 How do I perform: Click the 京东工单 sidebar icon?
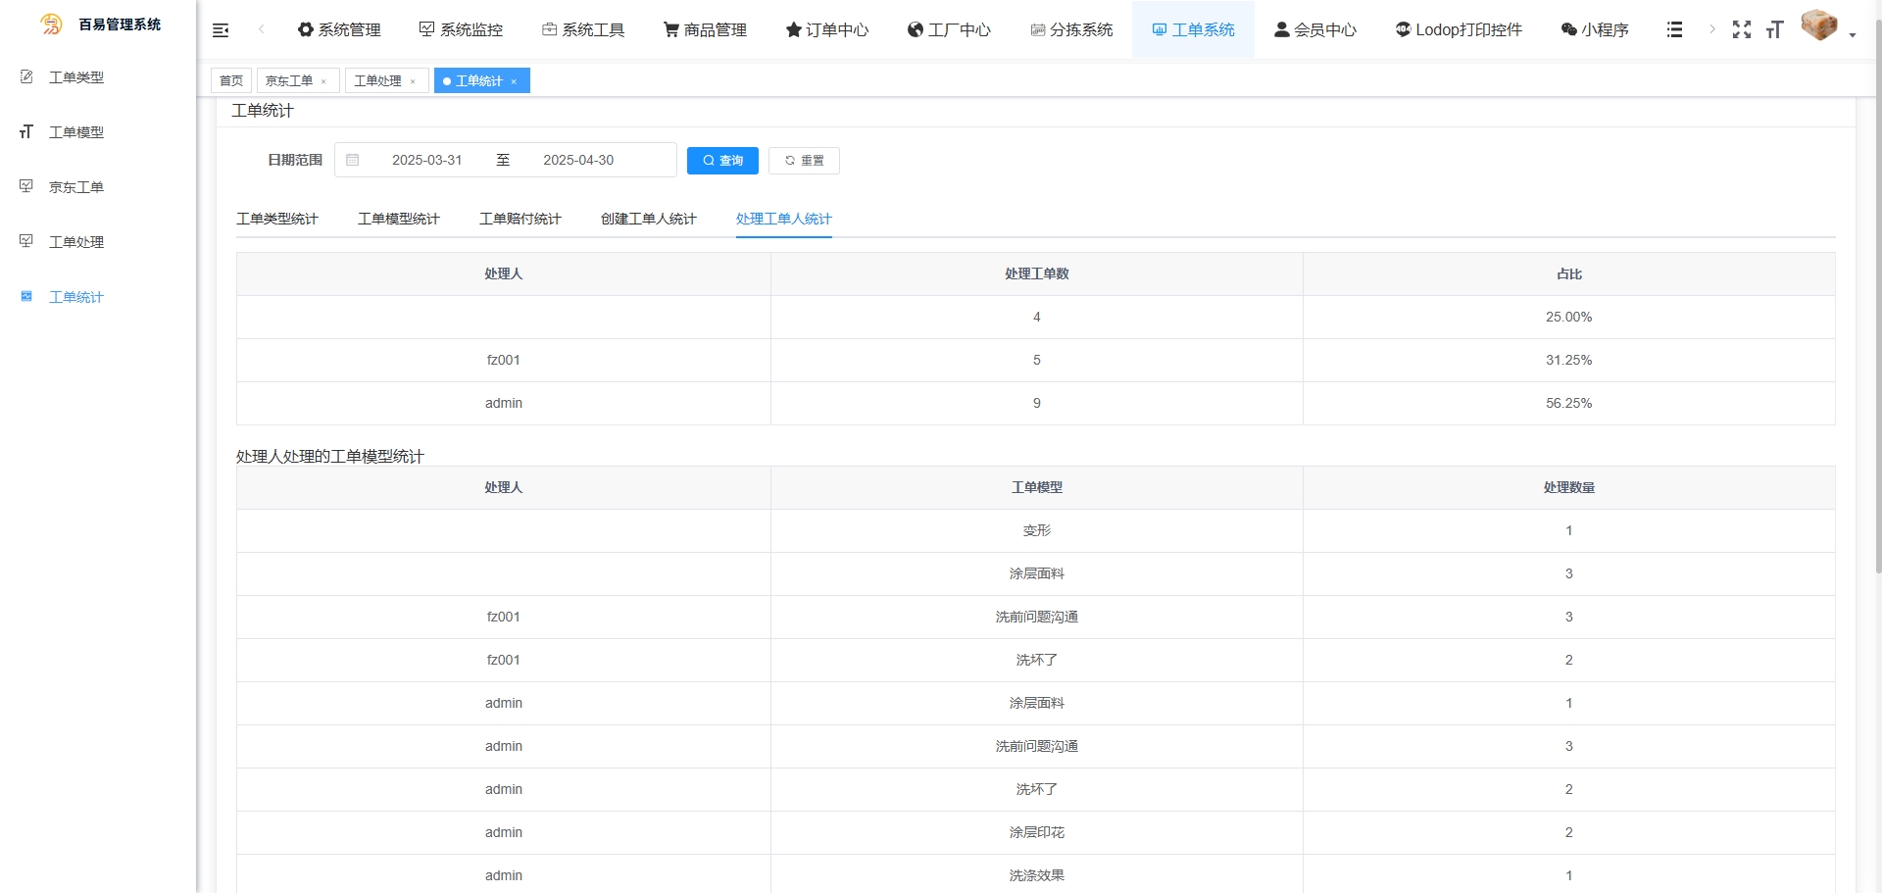[x=26, y=186]
